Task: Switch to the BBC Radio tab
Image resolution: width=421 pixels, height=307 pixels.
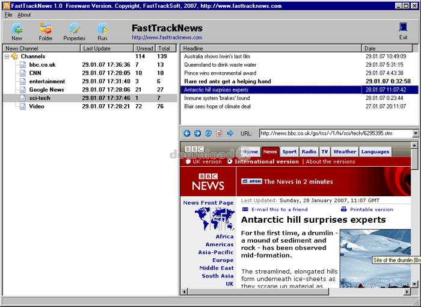Action: pos(309,152)
